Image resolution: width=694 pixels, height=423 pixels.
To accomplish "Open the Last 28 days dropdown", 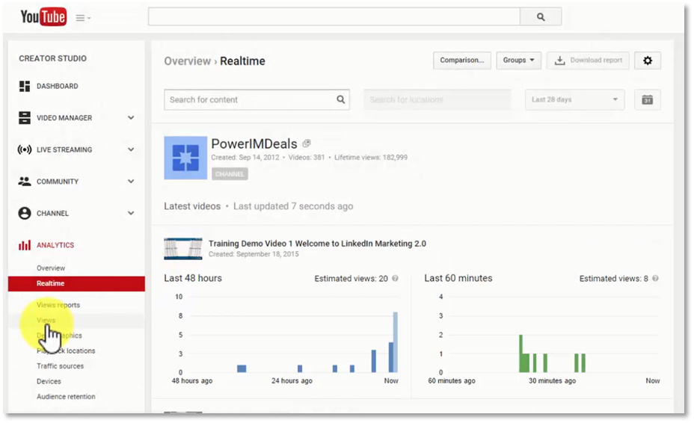I will point(574,100).
